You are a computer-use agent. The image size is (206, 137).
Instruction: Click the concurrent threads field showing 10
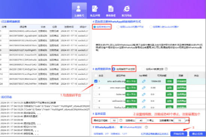coord(114,121)
